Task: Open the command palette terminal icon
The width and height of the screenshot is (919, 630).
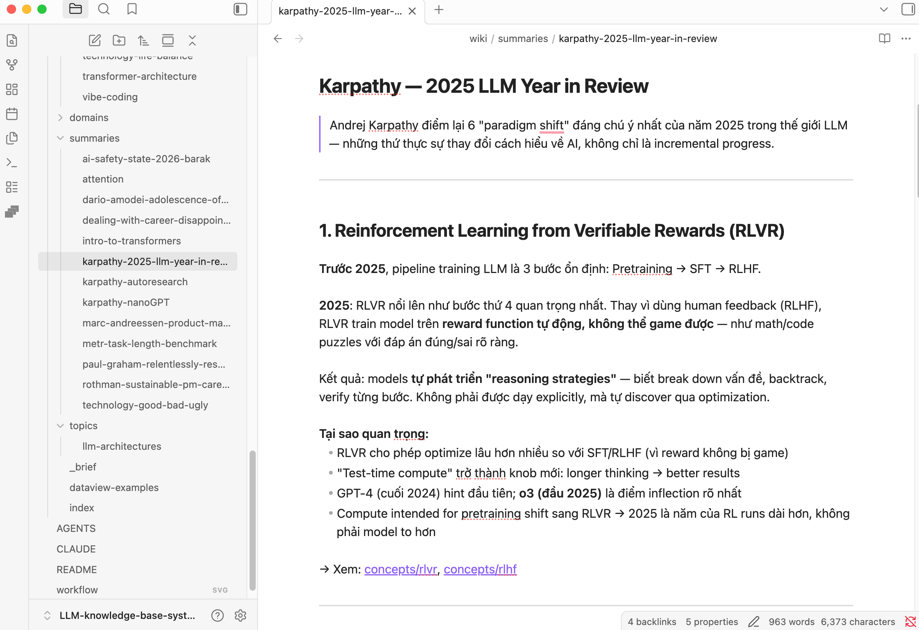Action: (x=12, y=163)
